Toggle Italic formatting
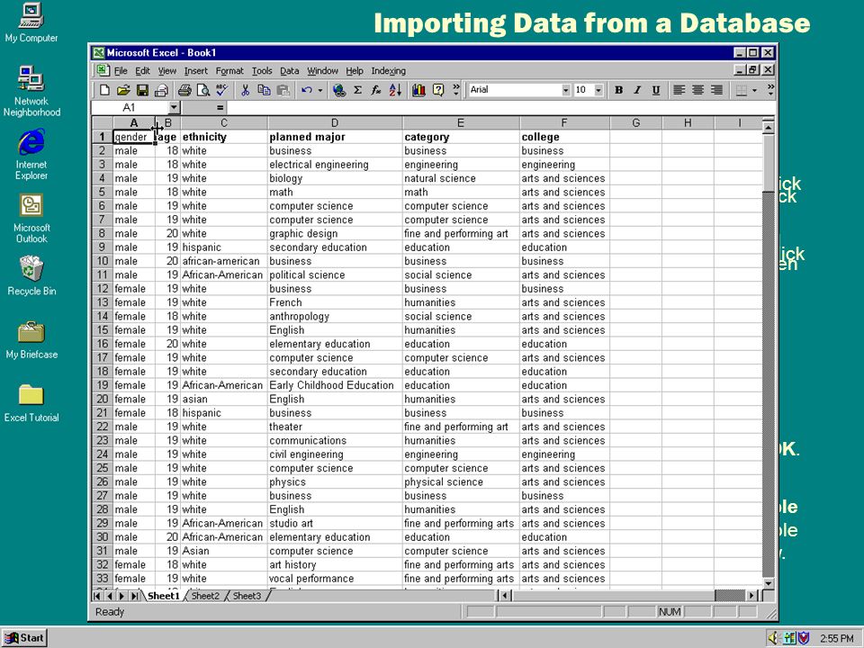This screenshot has height=648, width=864. click(637, 90)
